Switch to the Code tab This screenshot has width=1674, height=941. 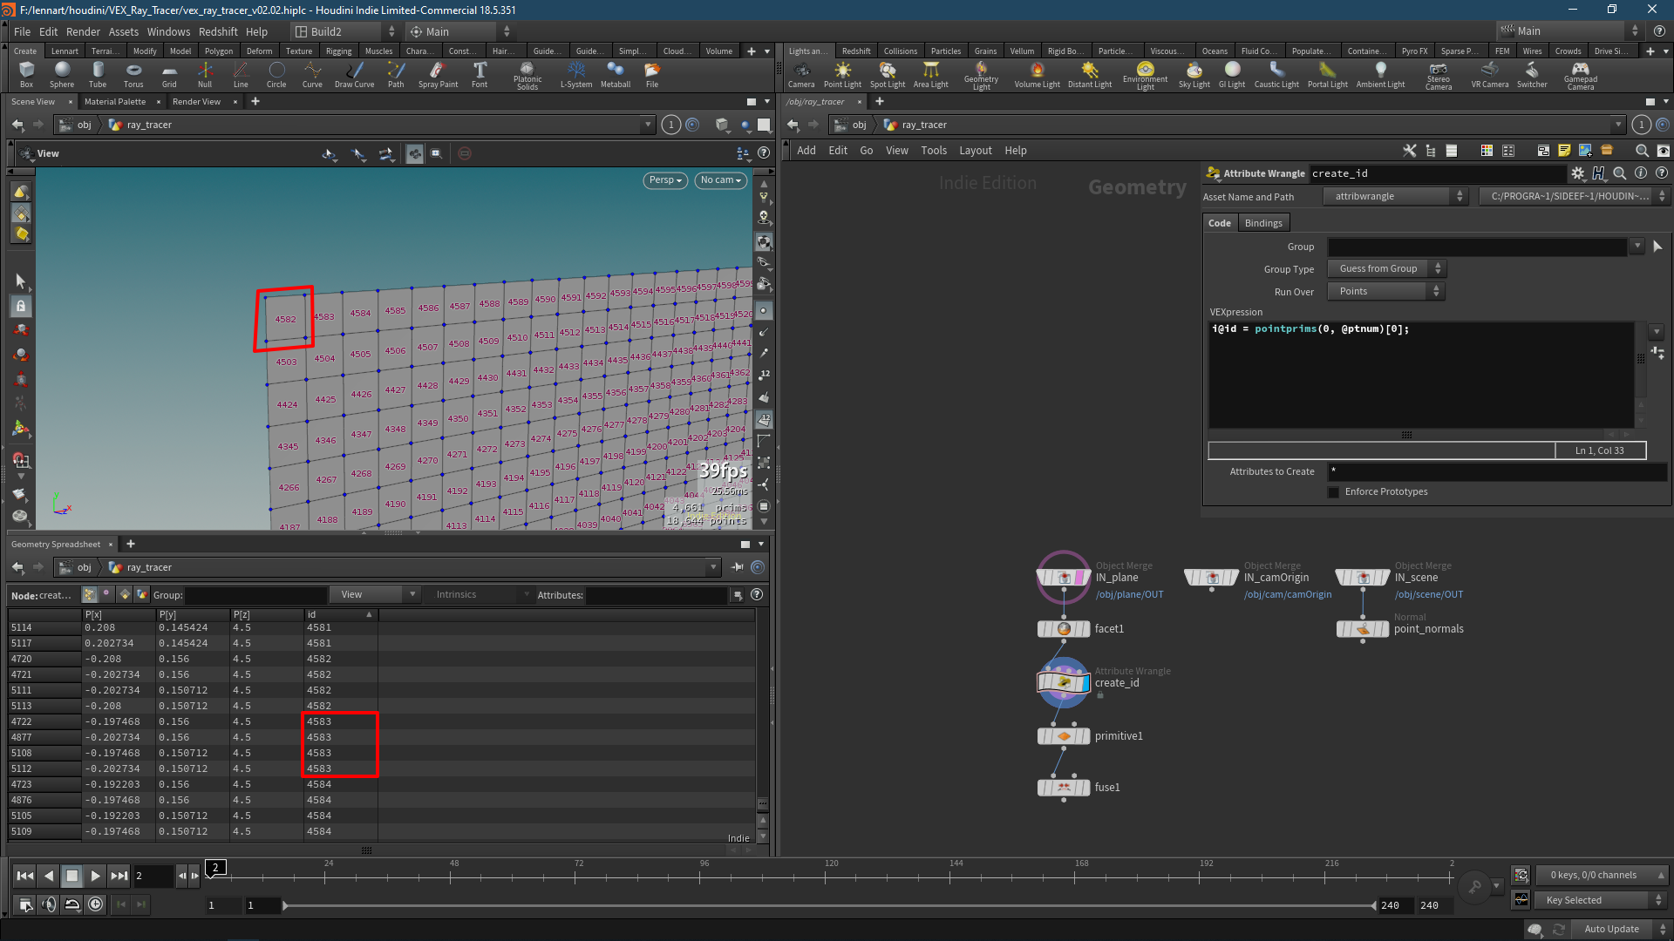tap(1220, 222)
